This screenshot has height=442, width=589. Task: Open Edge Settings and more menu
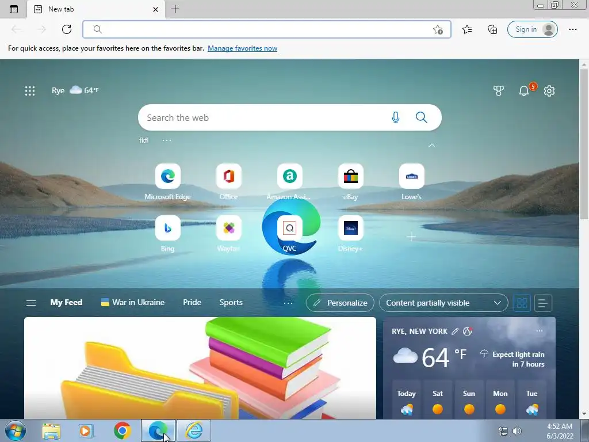coord(572,29)
